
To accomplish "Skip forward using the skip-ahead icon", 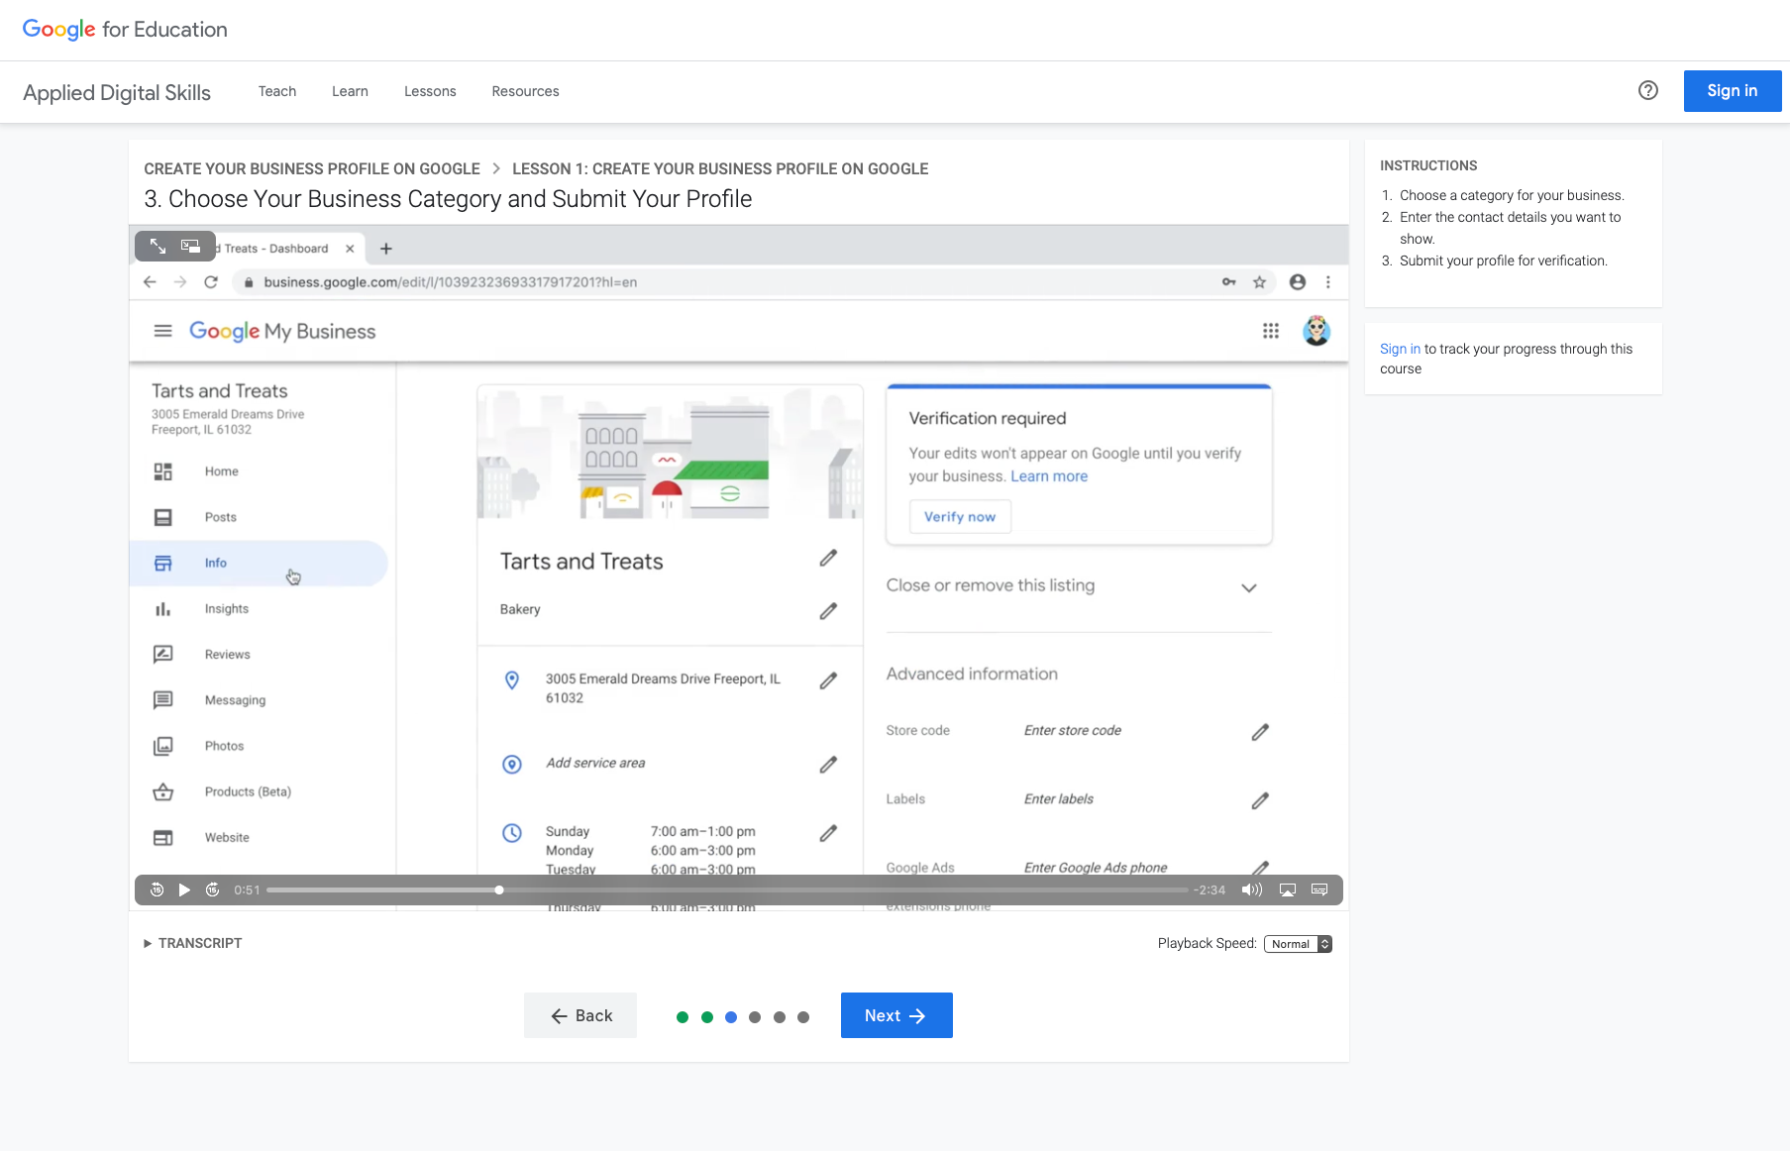I will [212, 889].
